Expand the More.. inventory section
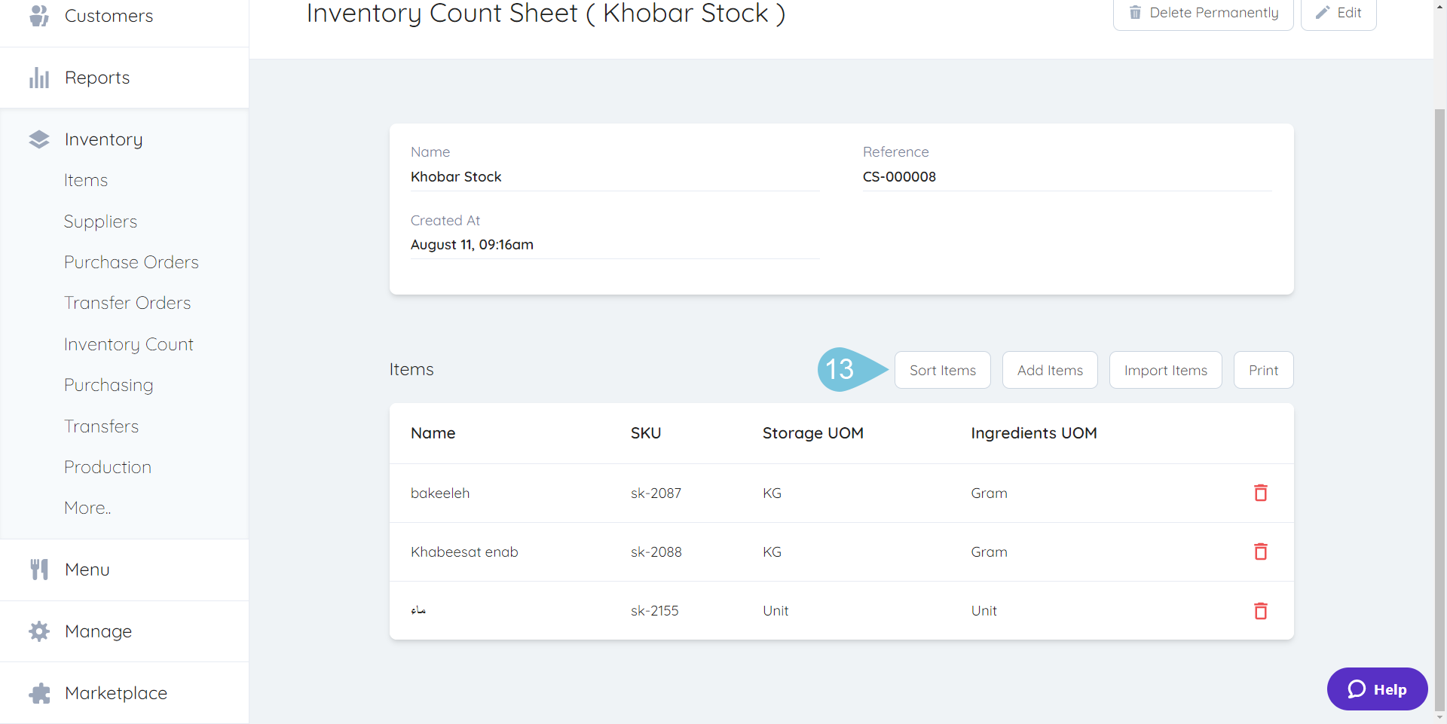 [x=87, y=507]
